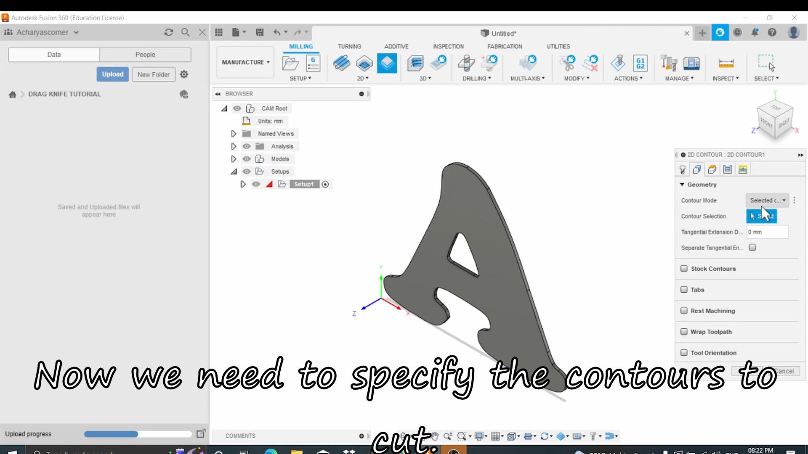Screen dimensions: 808x454
Task: Click the refresh icon in Data panel
Action: coord(169,32)
